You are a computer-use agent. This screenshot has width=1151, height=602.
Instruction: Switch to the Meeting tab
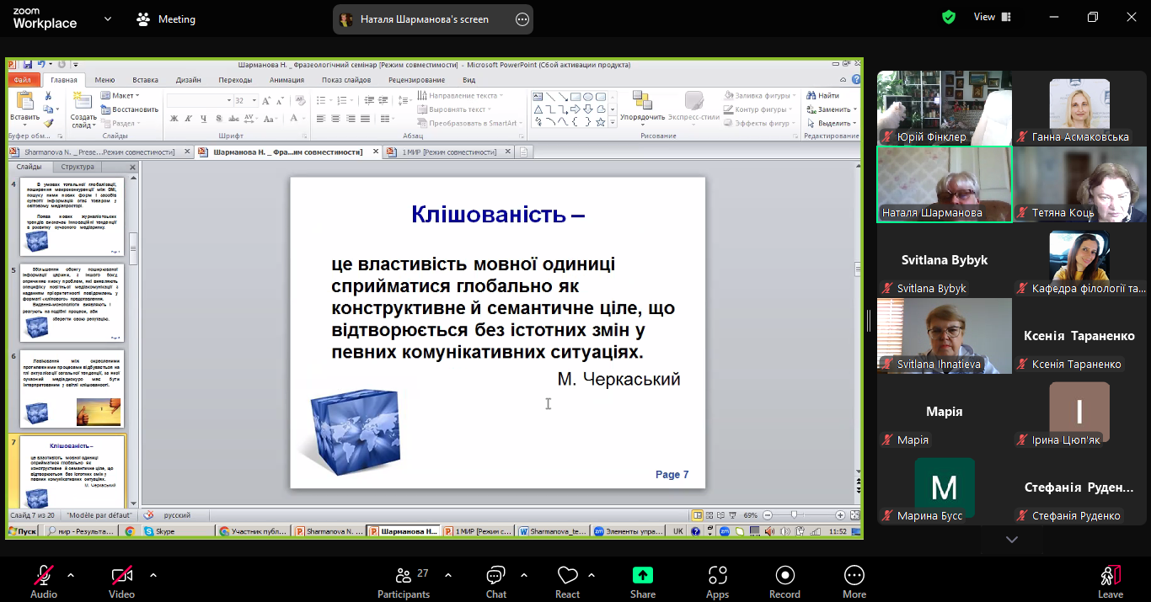(166, 19)
